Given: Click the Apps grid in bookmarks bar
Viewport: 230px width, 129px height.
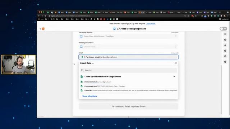Looking at the screenshot, I should [41, 19].
